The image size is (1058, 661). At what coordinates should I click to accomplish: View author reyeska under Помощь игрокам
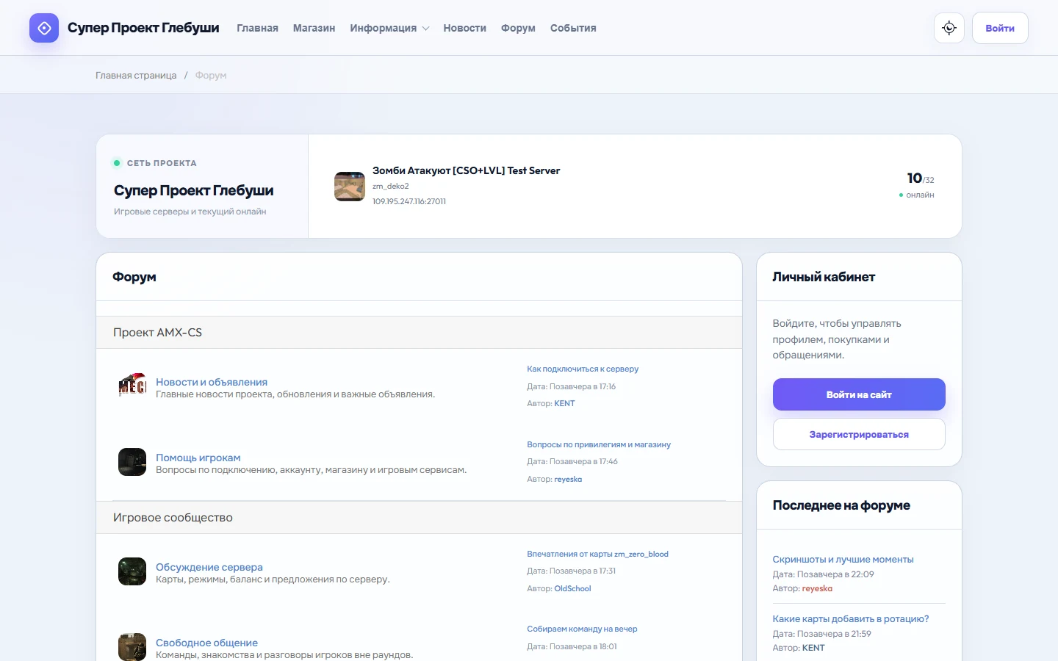568,479
